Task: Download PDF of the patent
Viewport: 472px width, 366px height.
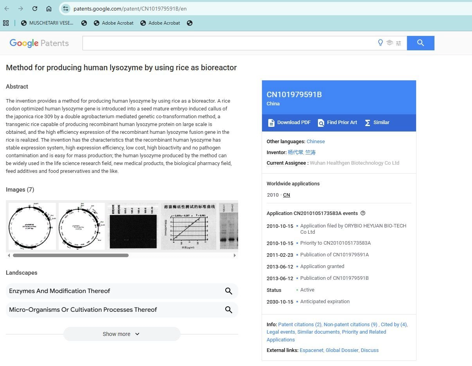Action: tap(289, 123)
